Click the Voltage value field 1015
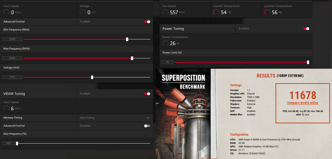Image resolution: width=332 pixels, height=159 pixels. pyautogui.click(x=12, y=77)
